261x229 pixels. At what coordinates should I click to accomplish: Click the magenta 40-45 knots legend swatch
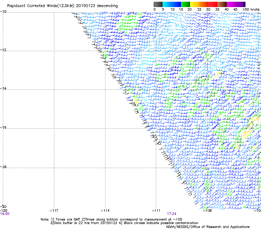(231, 4)
